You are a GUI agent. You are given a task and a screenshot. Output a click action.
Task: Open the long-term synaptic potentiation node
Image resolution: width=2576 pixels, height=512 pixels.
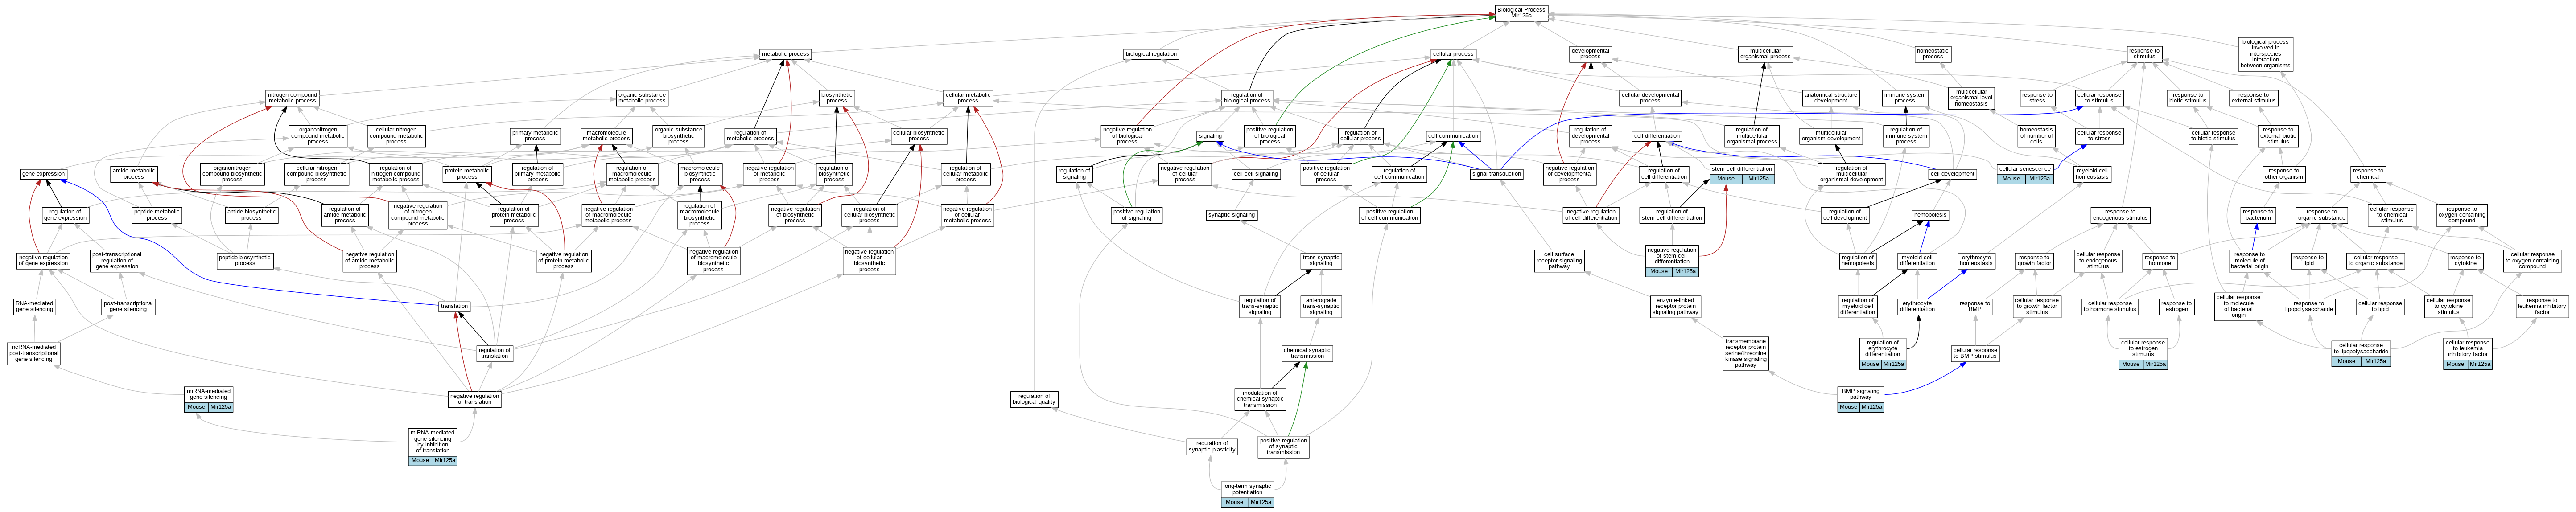pos(1247,489)
